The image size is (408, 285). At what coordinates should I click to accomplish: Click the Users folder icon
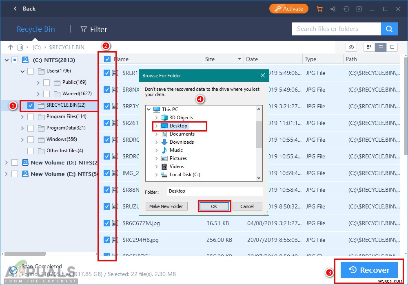coord(41,71)
